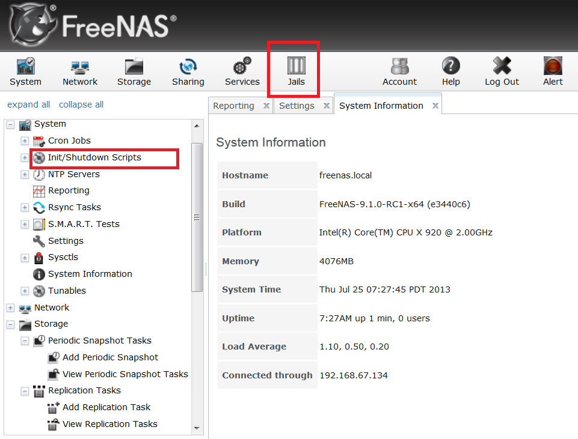Click the load average '1.10, 0.50, 0.20'
Image resolution: width=578 pixels, height=439 pixels.
click(x=354, y=347)
